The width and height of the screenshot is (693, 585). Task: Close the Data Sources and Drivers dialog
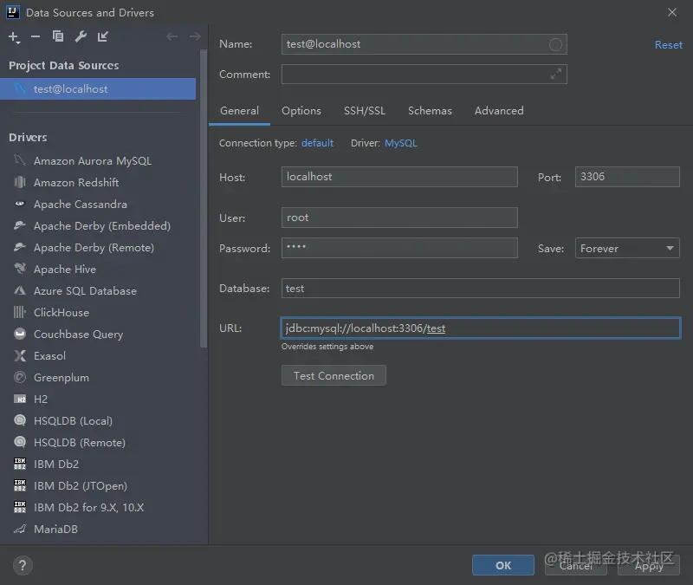(x=672, y=12)
